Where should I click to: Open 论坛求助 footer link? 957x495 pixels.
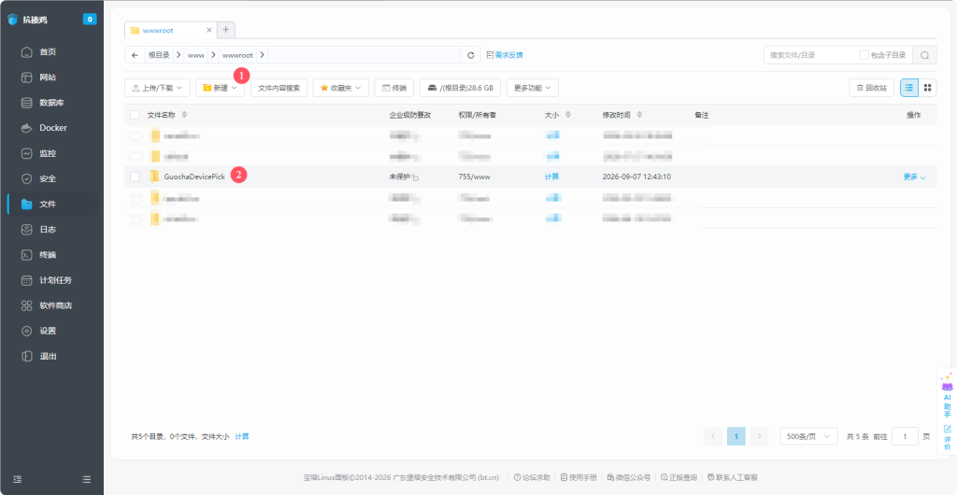(x=532, y=478)
